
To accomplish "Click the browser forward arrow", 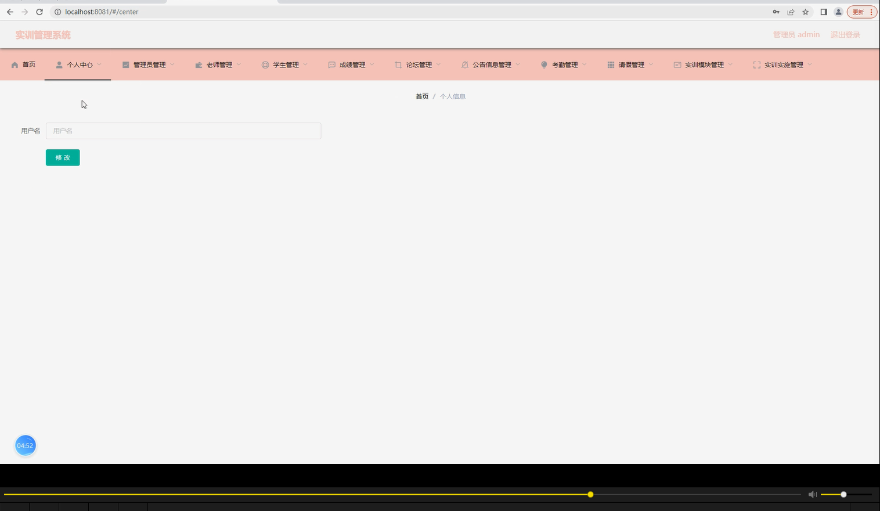I will (x=24, y=12).
